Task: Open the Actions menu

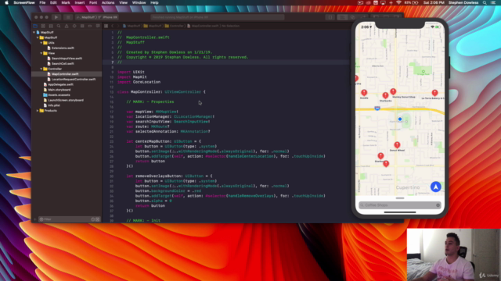Action: click(108, 2)
